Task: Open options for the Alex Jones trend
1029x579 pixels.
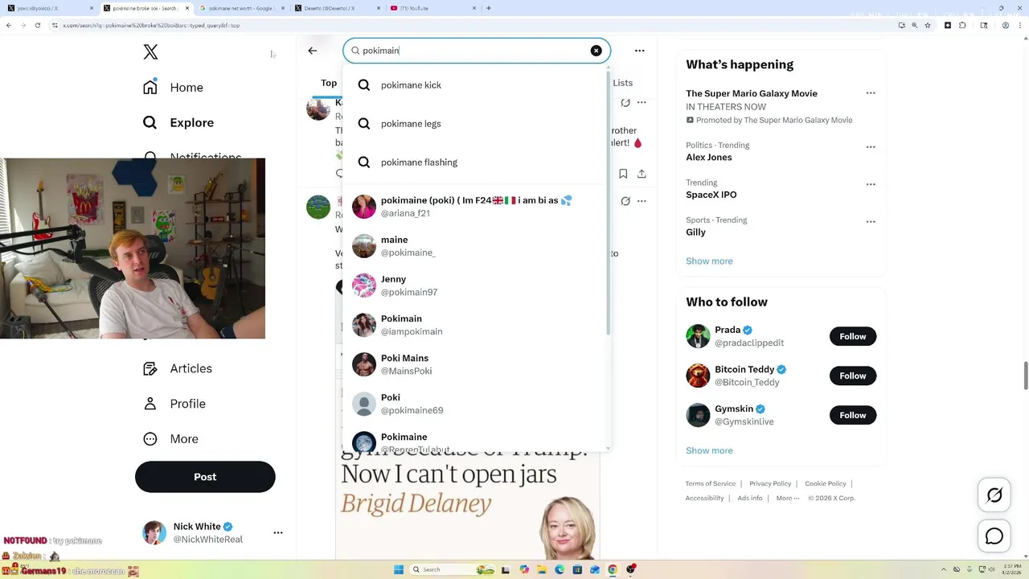Action: 871,147
